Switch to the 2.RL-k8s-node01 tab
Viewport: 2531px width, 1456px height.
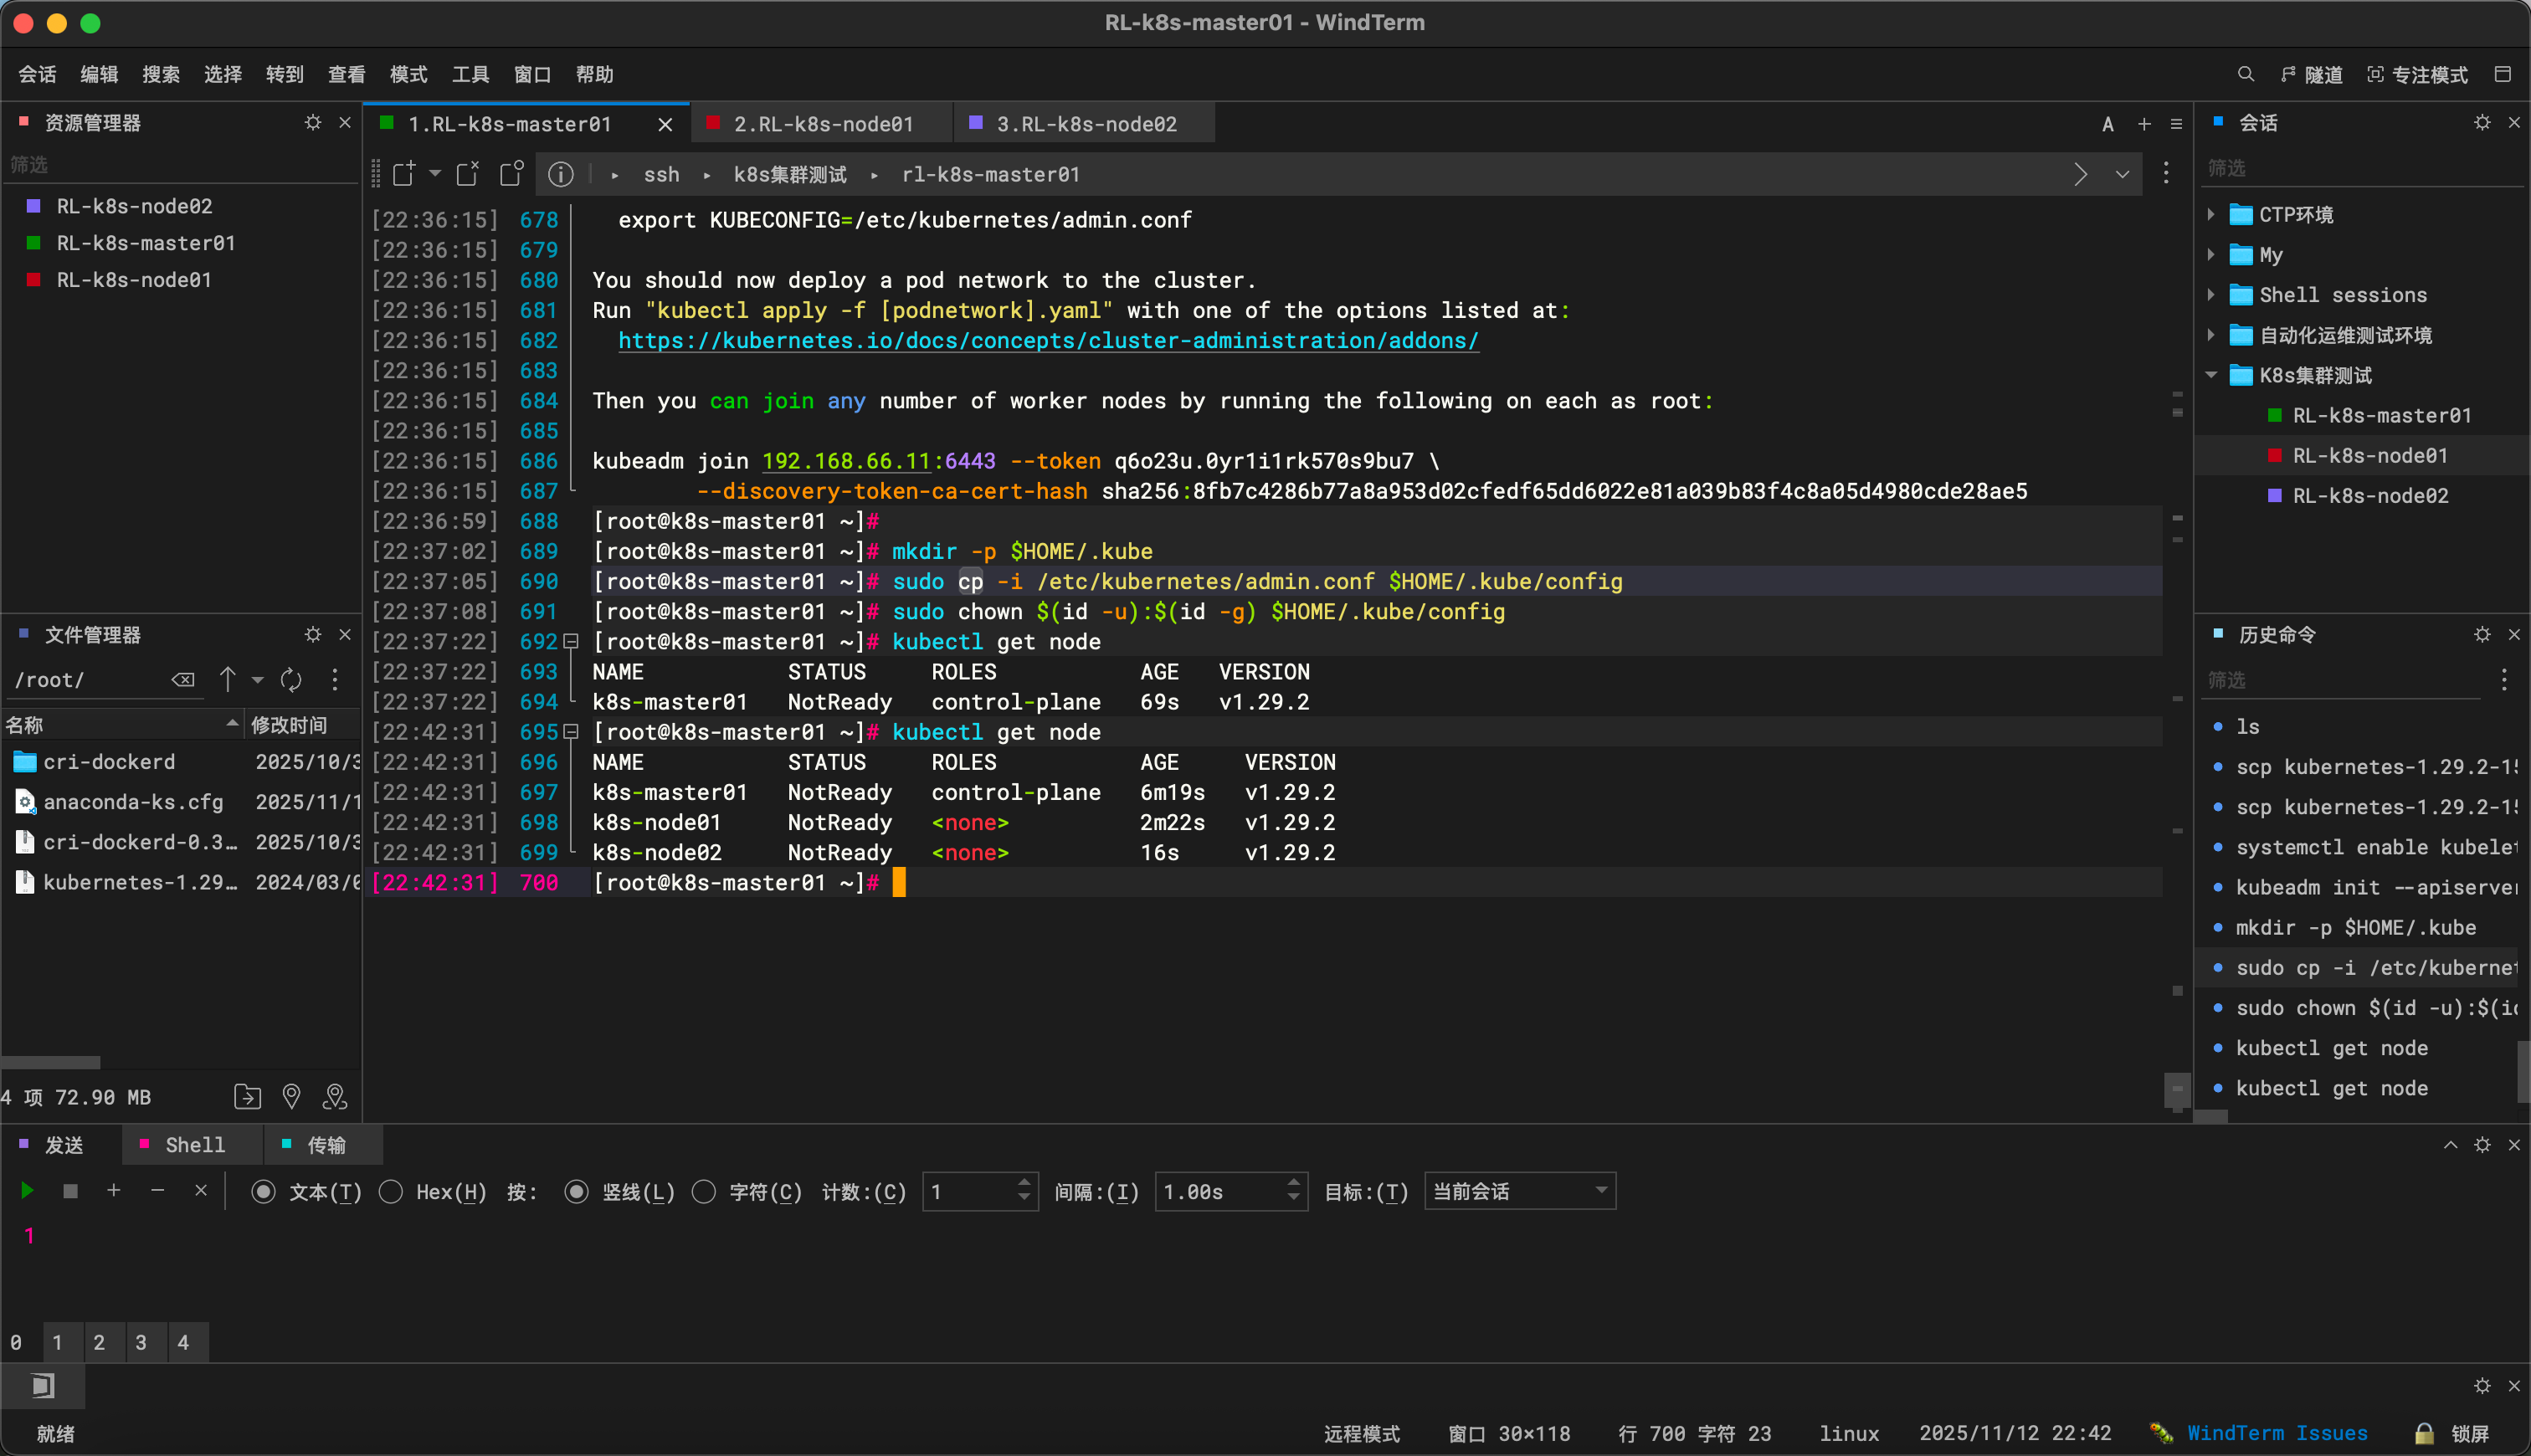[822, 124]
